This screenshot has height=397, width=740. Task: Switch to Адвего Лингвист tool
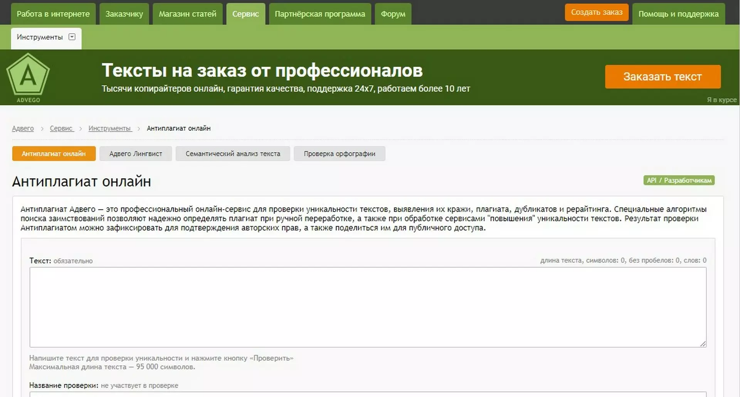pos(136,154)
